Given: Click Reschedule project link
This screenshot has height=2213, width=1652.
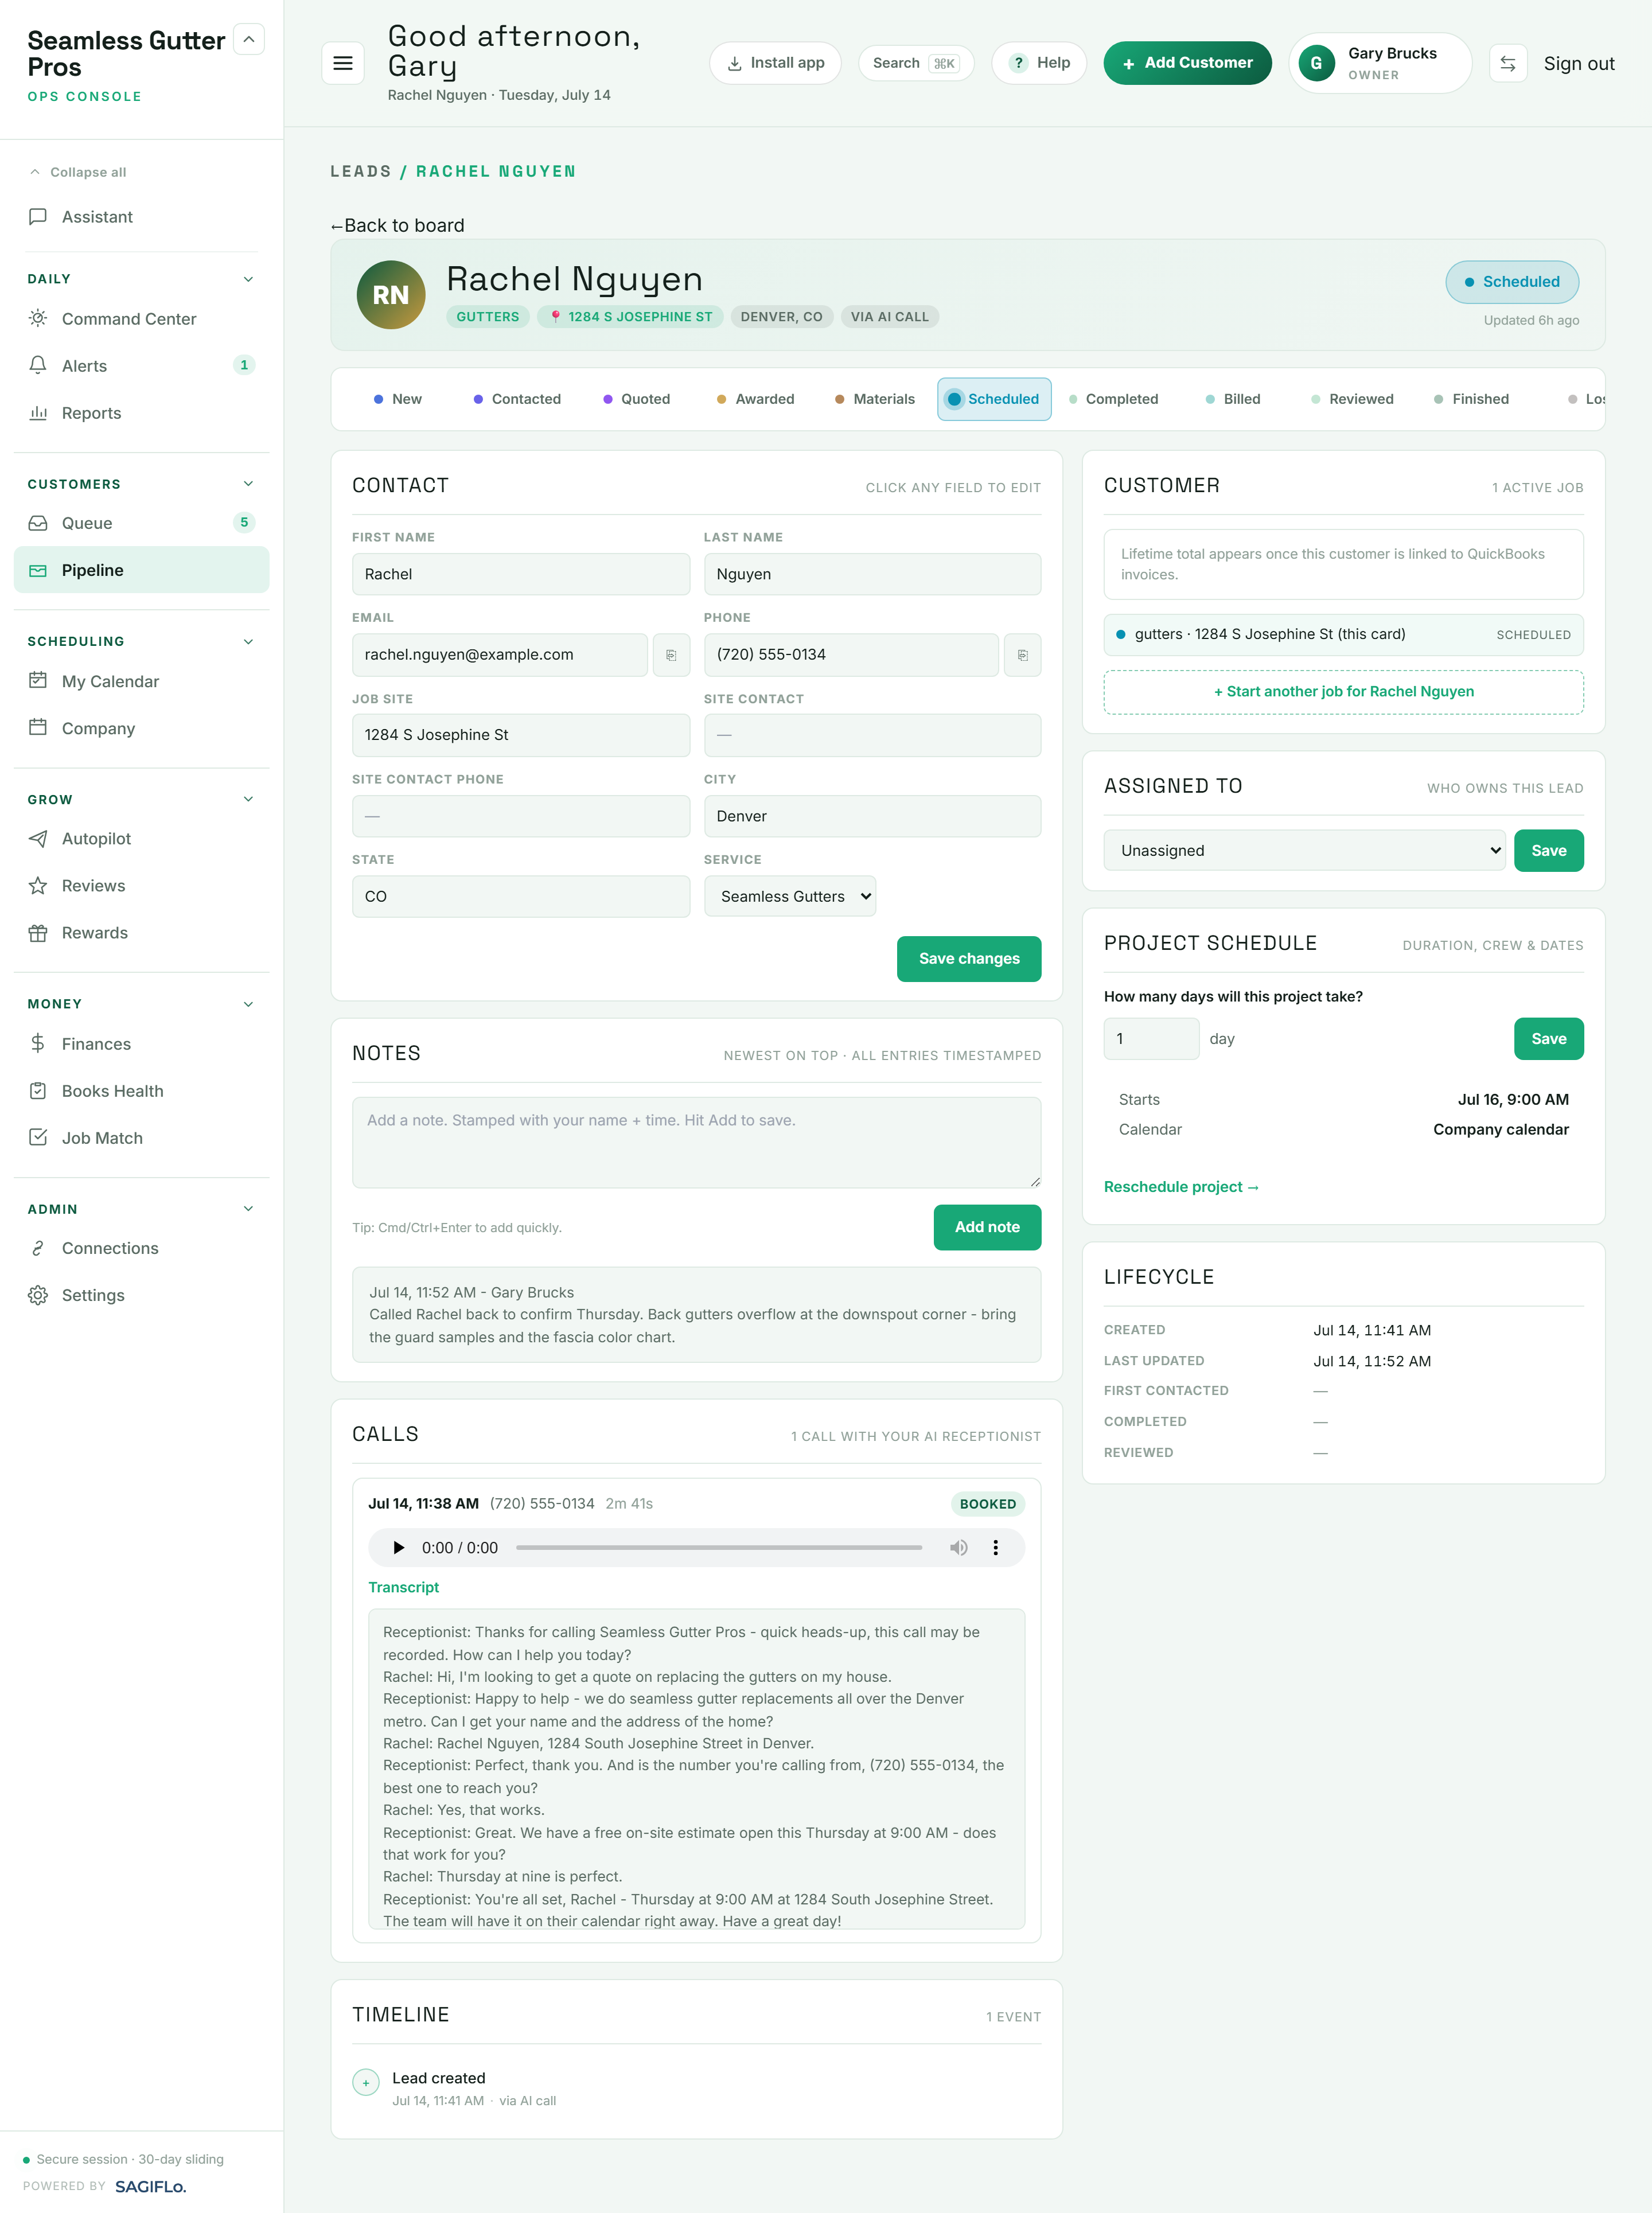Looking at the screenshot, I should 1181,1187.
